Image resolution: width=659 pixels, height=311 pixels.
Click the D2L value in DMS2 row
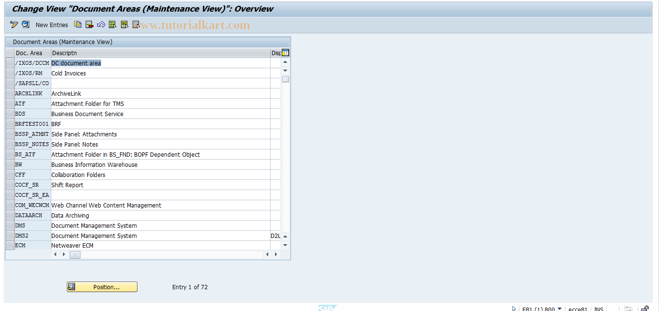276,236
